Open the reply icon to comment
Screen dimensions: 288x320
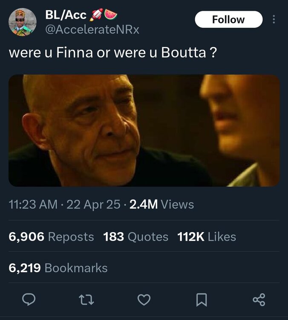[28, 300]
